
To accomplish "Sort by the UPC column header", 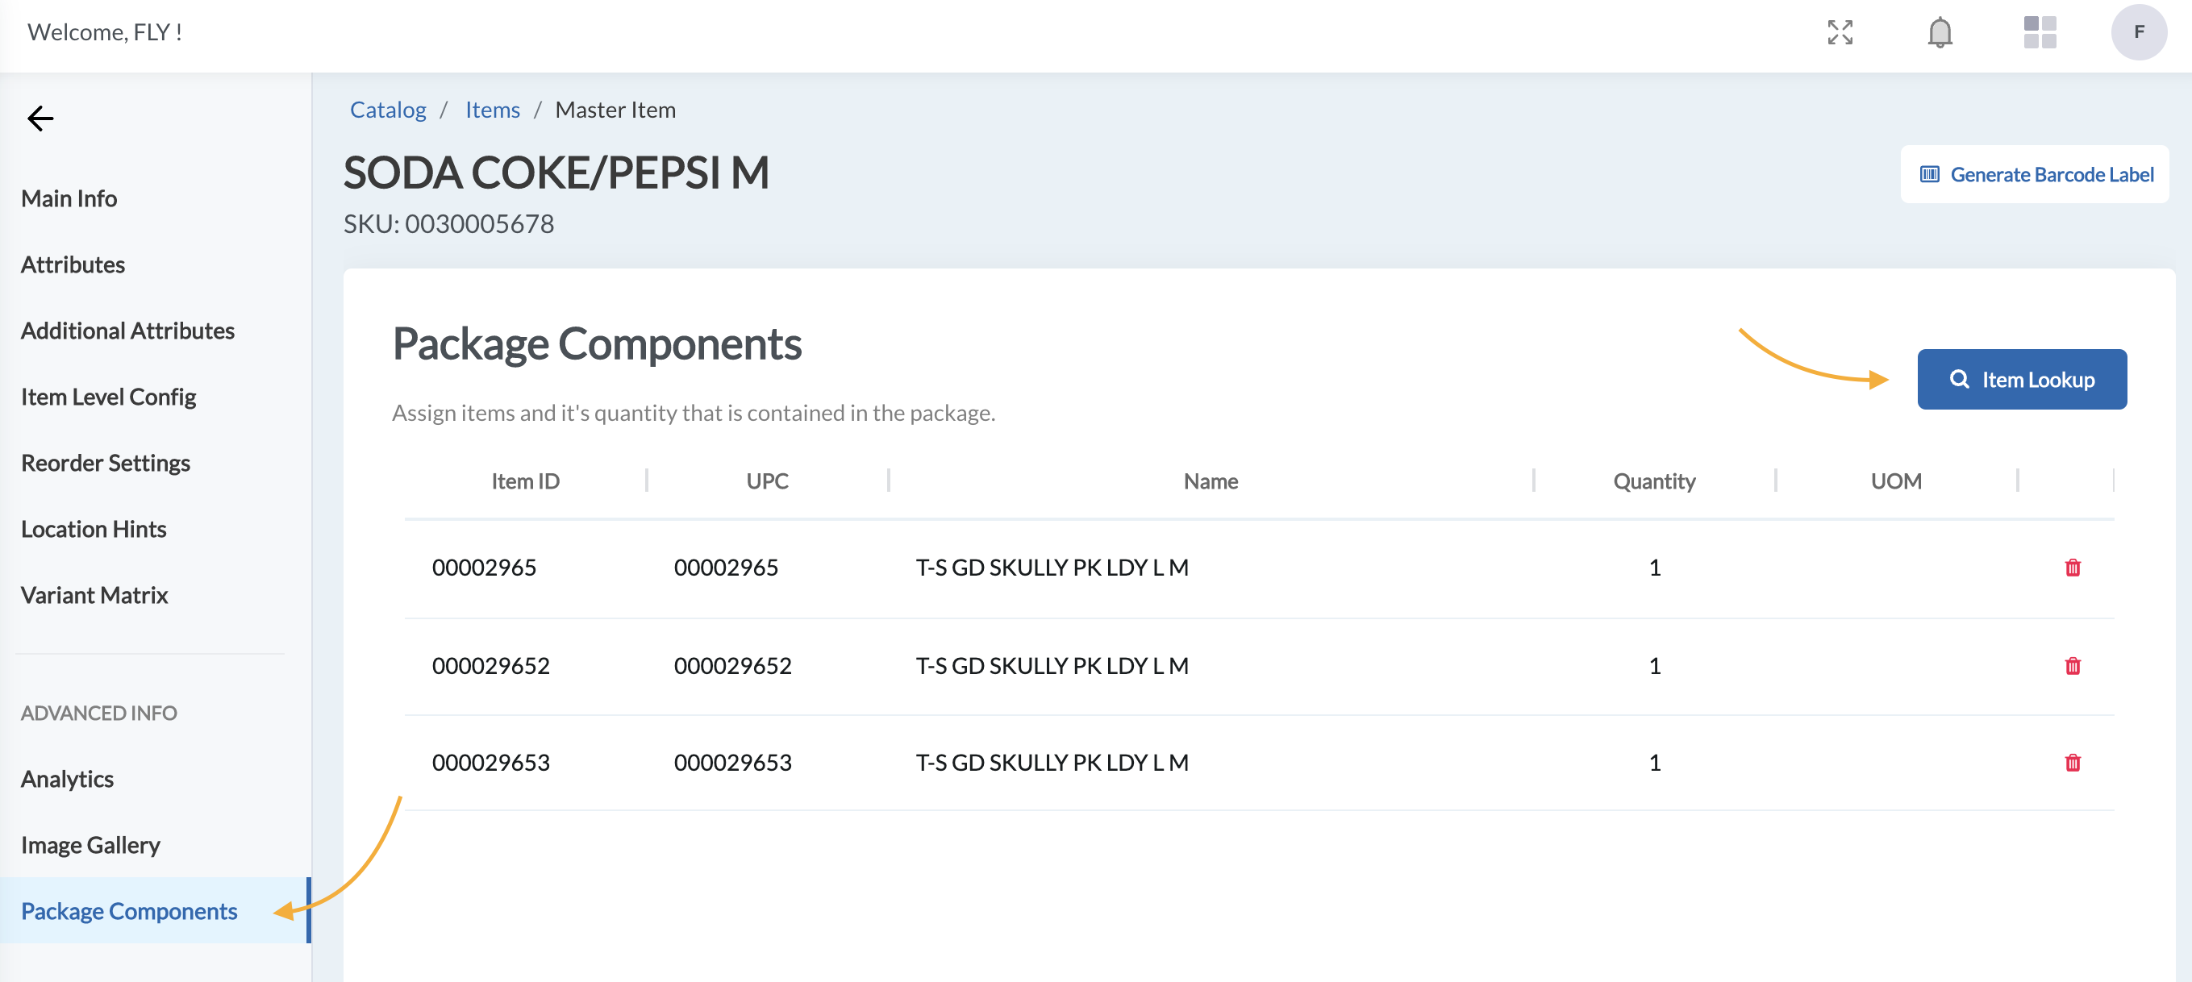I will pos(767,481).
